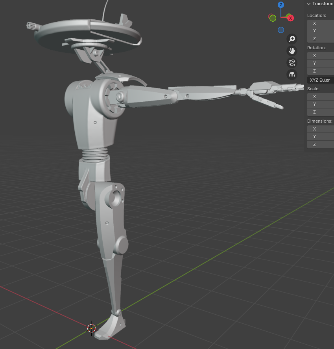Toggle perspective/orthographic grid icon
Viewport: 334px width, 349px height.
[292, 75]
